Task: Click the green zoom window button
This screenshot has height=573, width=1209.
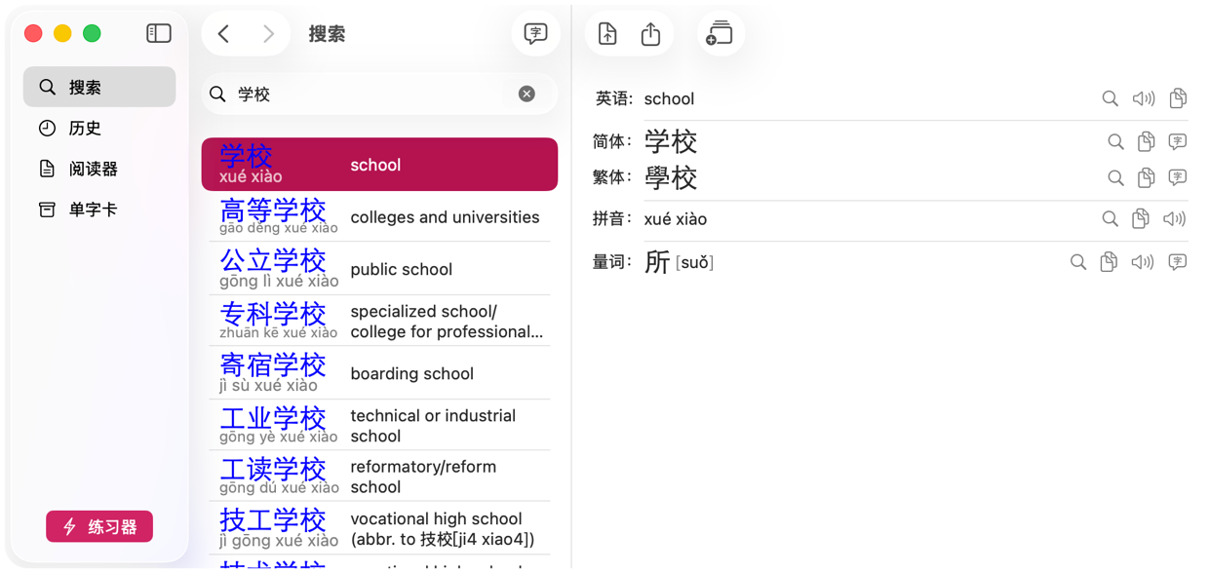Action: click(92, 33)
